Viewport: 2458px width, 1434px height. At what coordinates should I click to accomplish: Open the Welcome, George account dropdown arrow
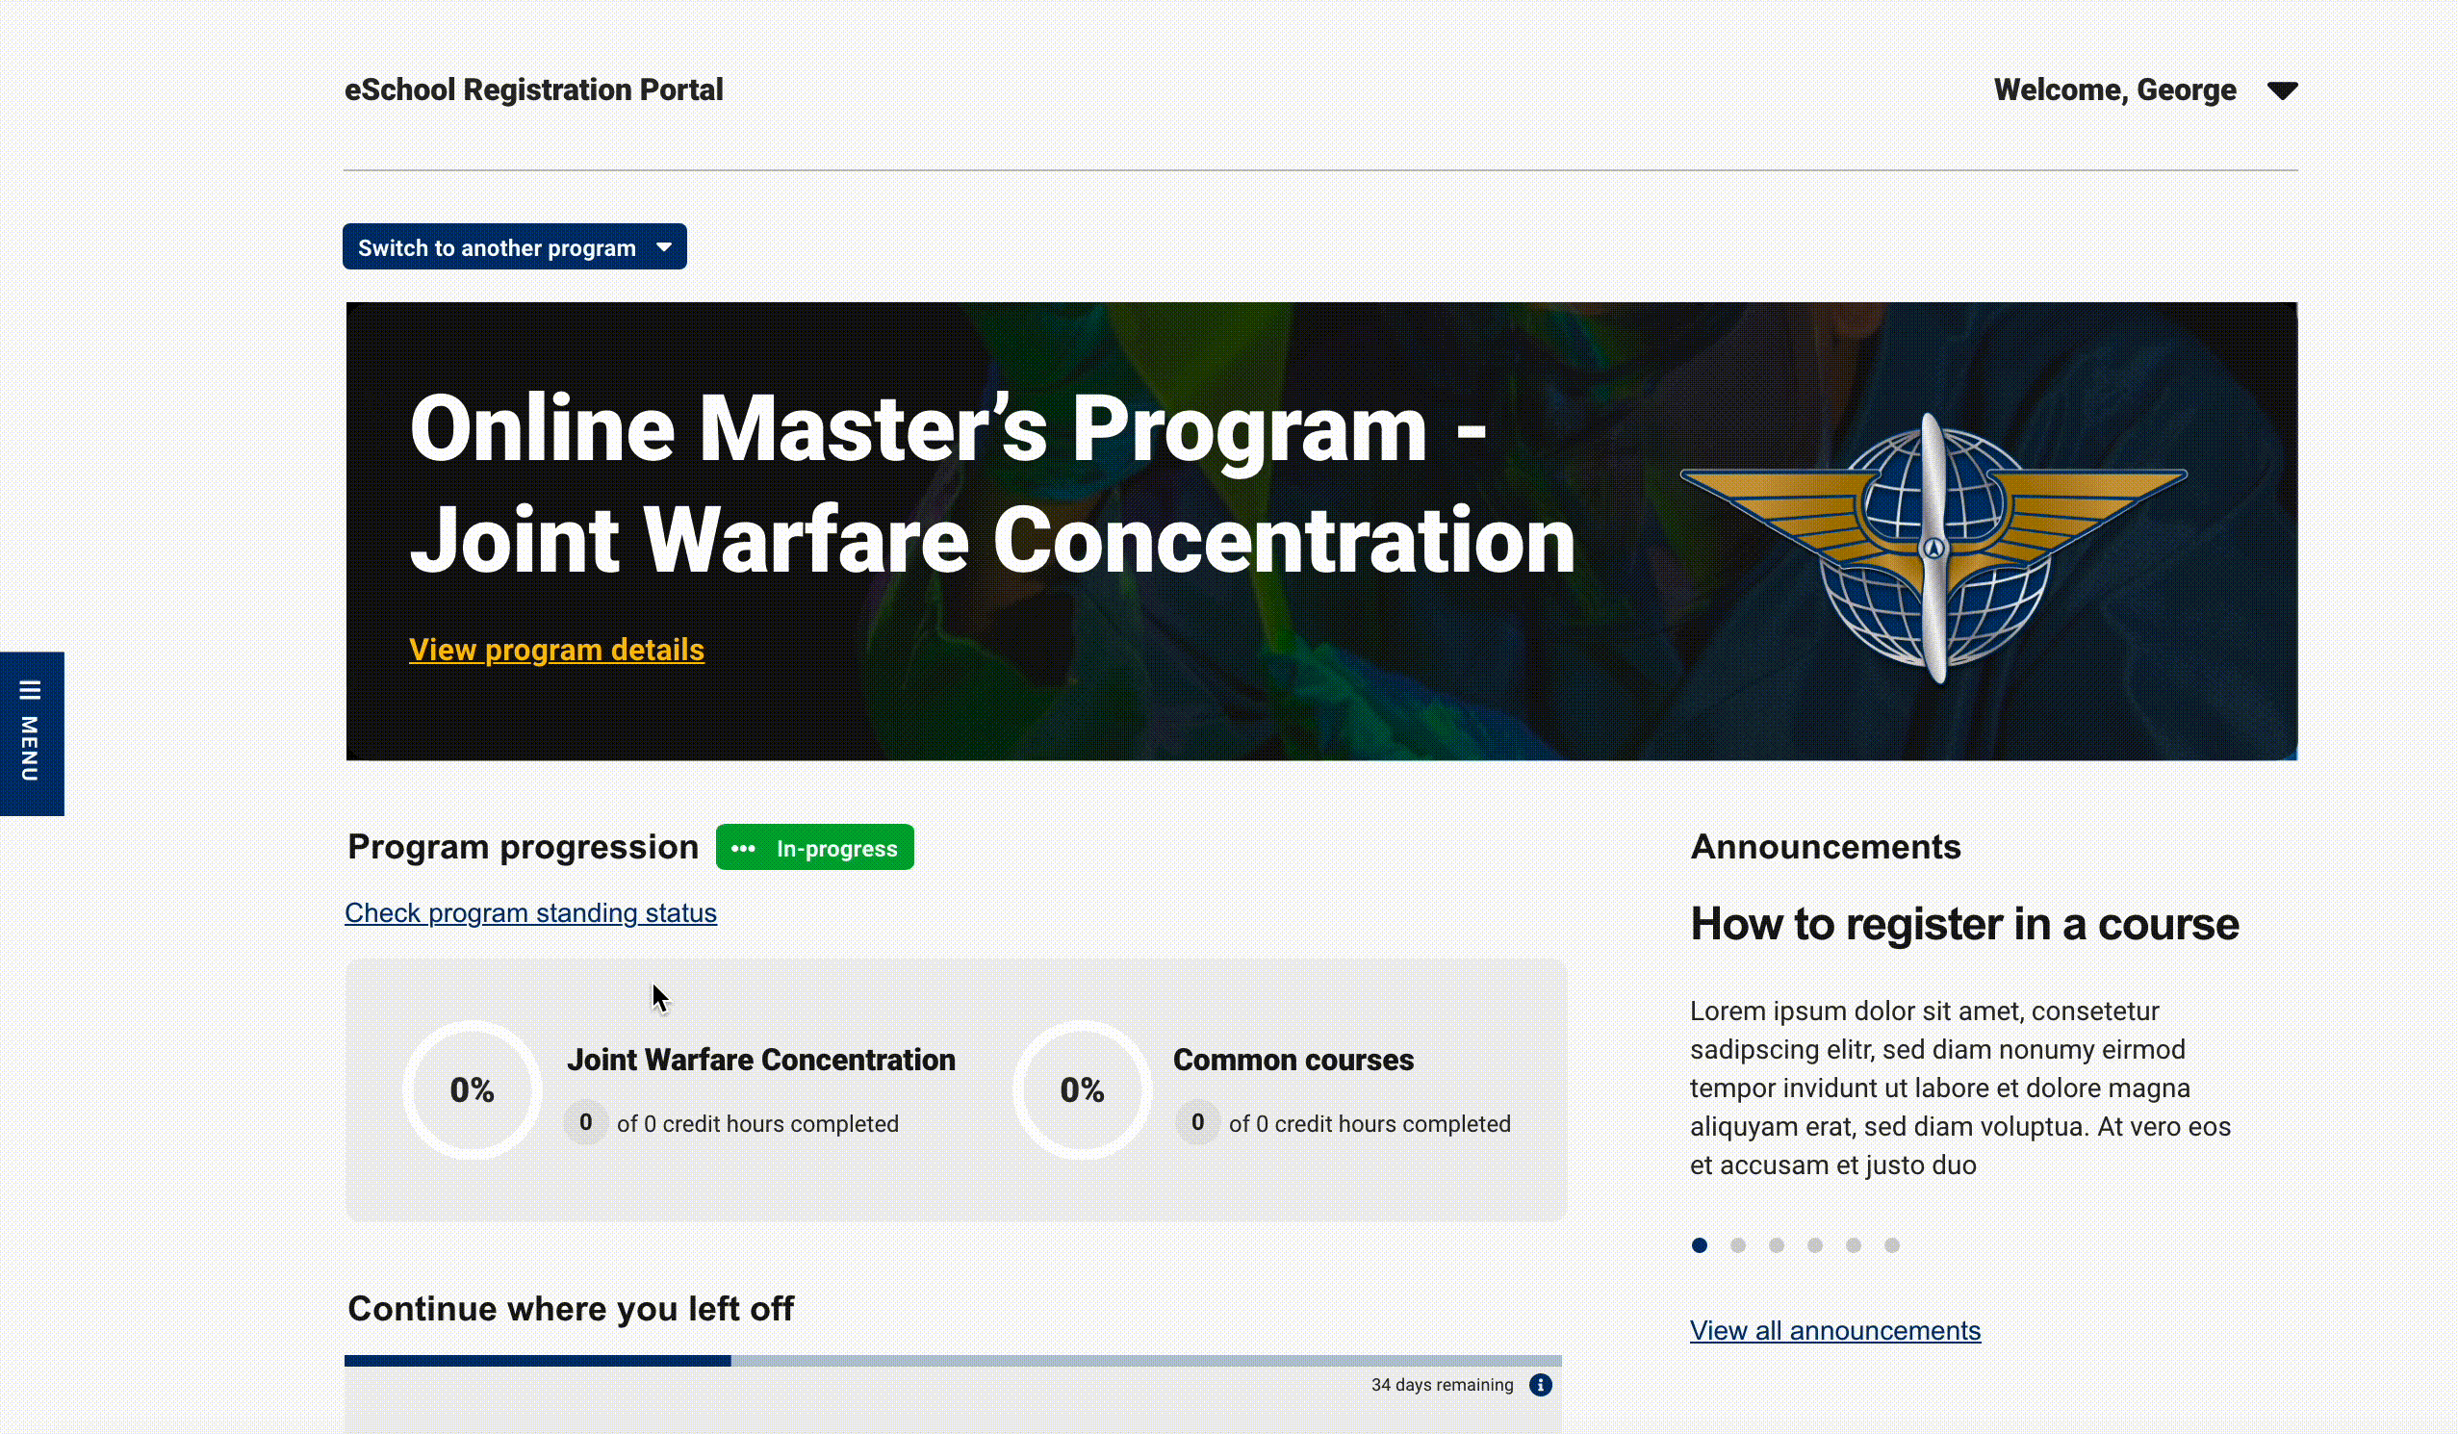[2284, 90]
